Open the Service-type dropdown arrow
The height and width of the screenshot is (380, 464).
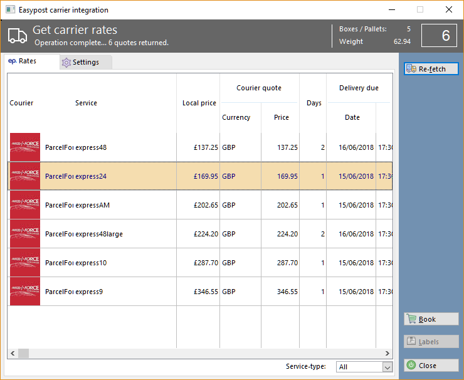click(x=388, y=367)
